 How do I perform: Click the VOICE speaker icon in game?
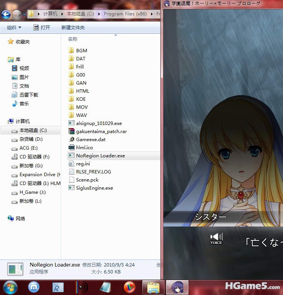click(216, 238)
